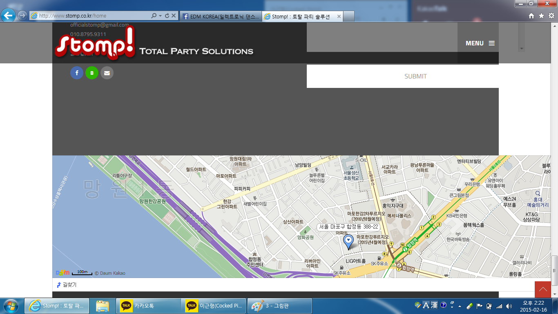Click the browser Back arrow button

pyautogui.click(x=9, y=16)
